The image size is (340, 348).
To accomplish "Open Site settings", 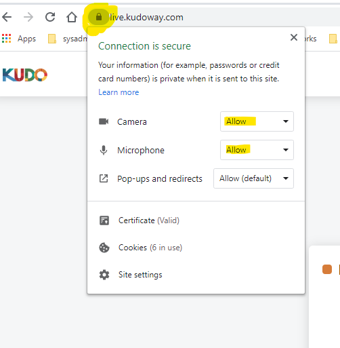I will pyautogui.click(x=140, y=275).
